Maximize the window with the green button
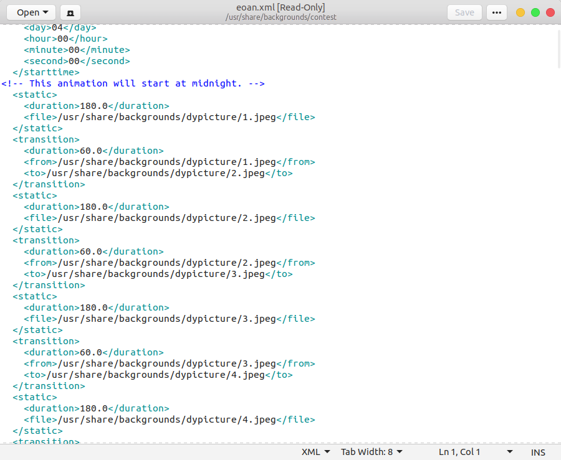The width and height of the screenshot is (561, 460). [535, 12]
